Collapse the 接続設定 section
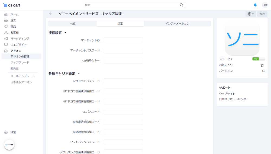 tap(57, 33)
